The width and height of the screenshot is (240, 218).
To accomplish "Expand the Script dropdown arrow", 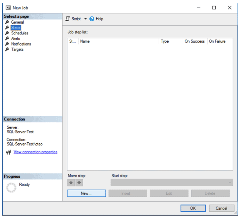I will coord(86,19).
